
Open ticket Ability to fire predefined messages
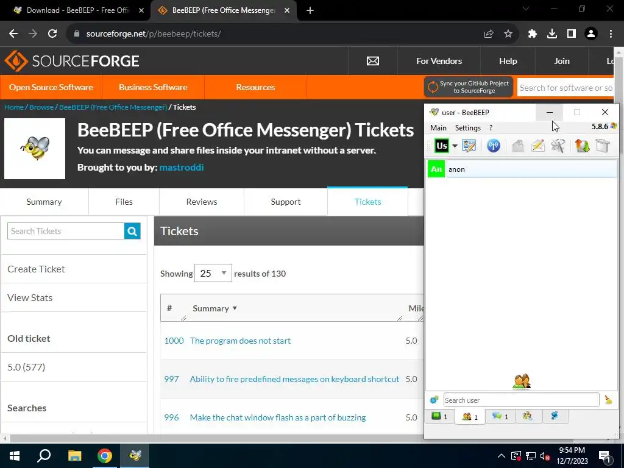pos(294,379)
